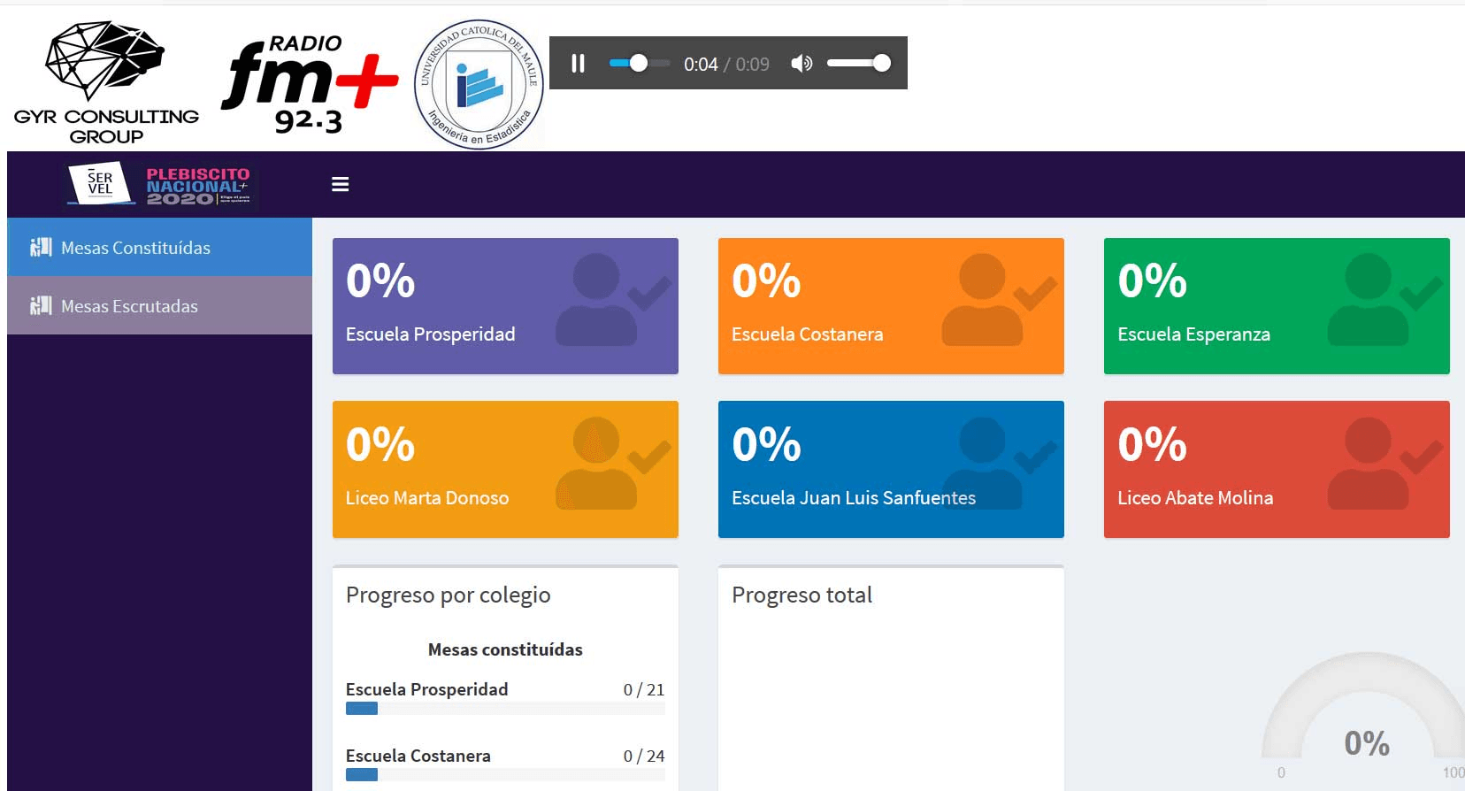Click the Mesas Escrutadas sidebar icon

point(41,306)
